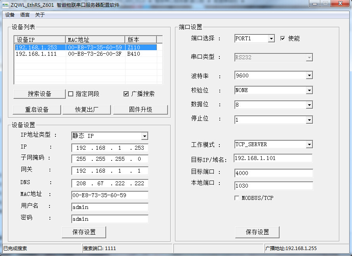Tick the MODBUS/TCP checkbox
Screen dimensions: 352x256
[237, 198]
